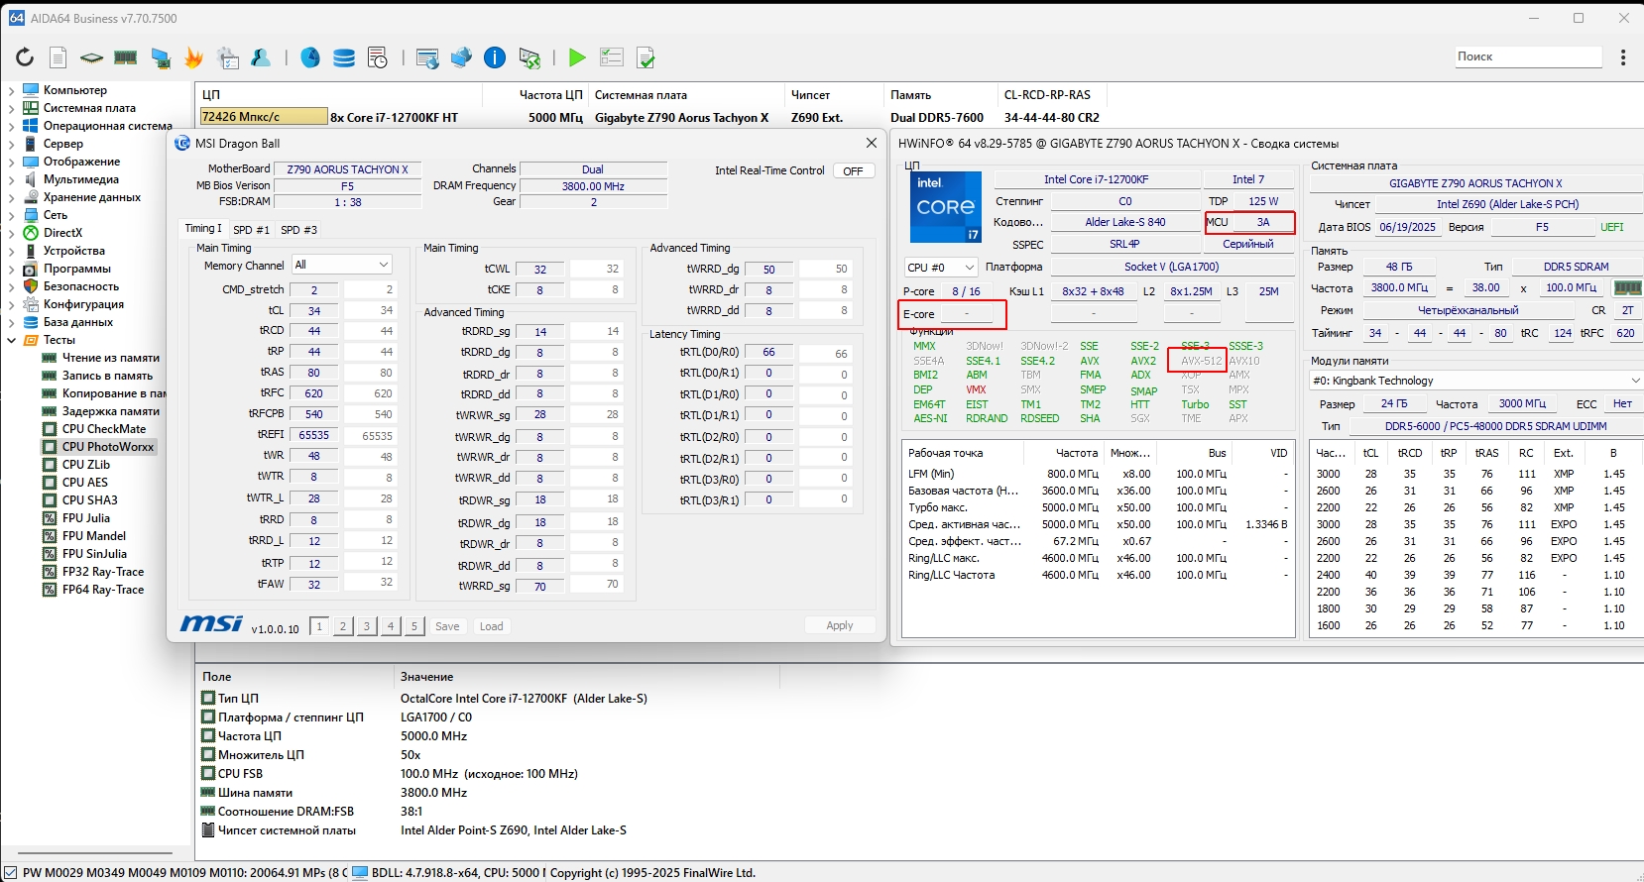Viewport: 1644px width, 882px height.
Task: Click the document with green checkmark icon
Action: 646,57
